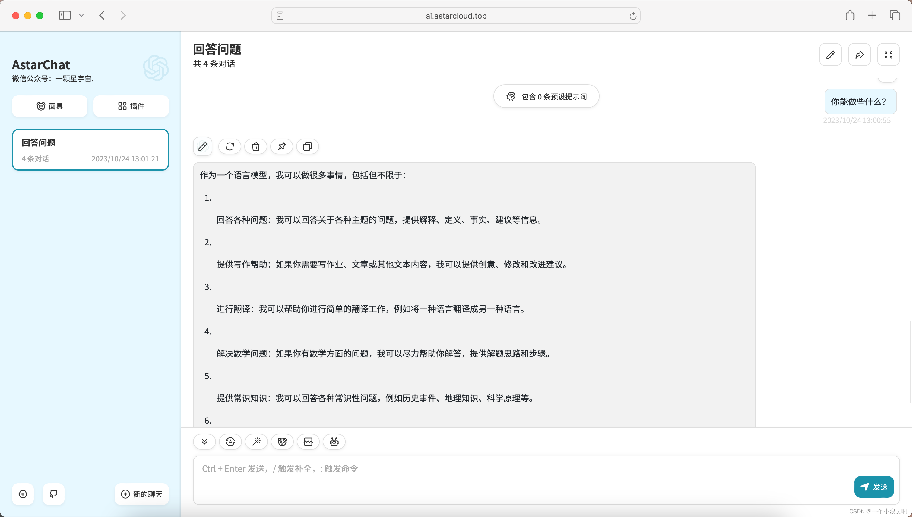Click the edit message pencil icon
This screenshot has width=912, height=517.
tap(203, 146)
